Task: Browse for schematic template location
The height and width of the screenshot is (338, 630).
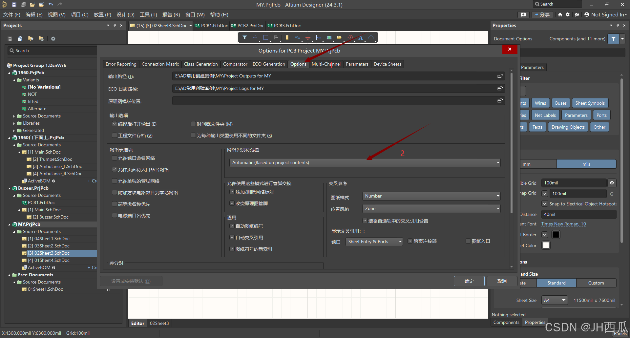Action: (x=500, y=101)
